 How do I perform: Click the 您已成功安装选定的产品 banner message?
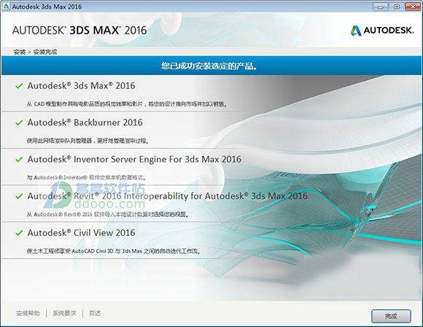pos(209,66)
